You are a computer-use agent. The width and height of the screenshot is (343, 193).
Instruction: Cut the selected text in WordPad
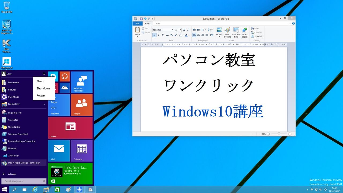click(x=145, y=28)
